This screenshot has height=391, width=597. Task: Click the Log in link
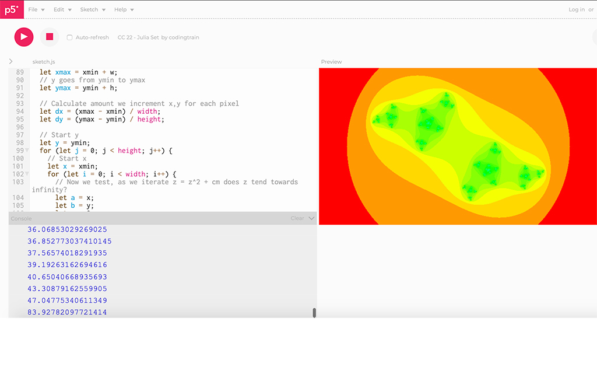[x=576, y=10]
